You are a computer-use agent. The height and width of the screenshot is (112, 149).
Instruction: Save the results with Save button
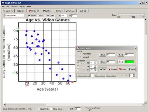59,11
